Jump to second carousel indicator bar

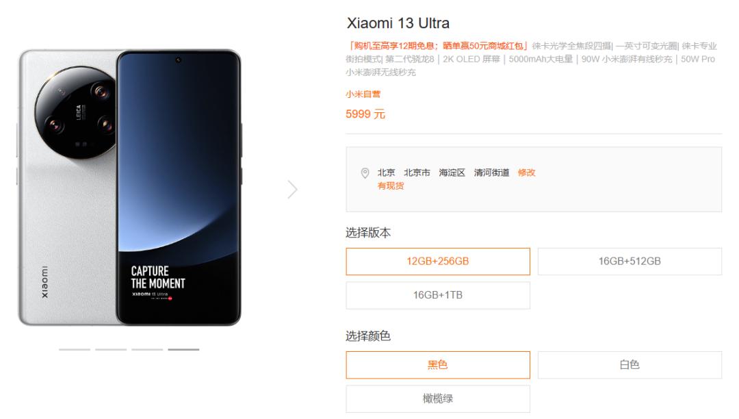point(111,350)
